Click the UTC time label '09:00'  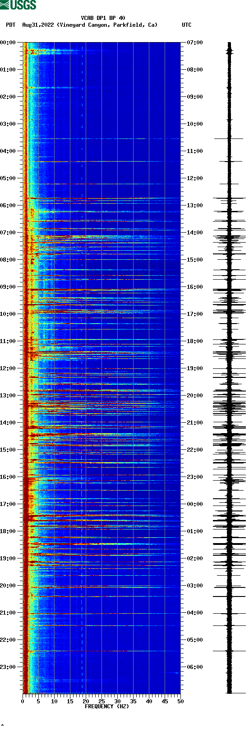195,97
